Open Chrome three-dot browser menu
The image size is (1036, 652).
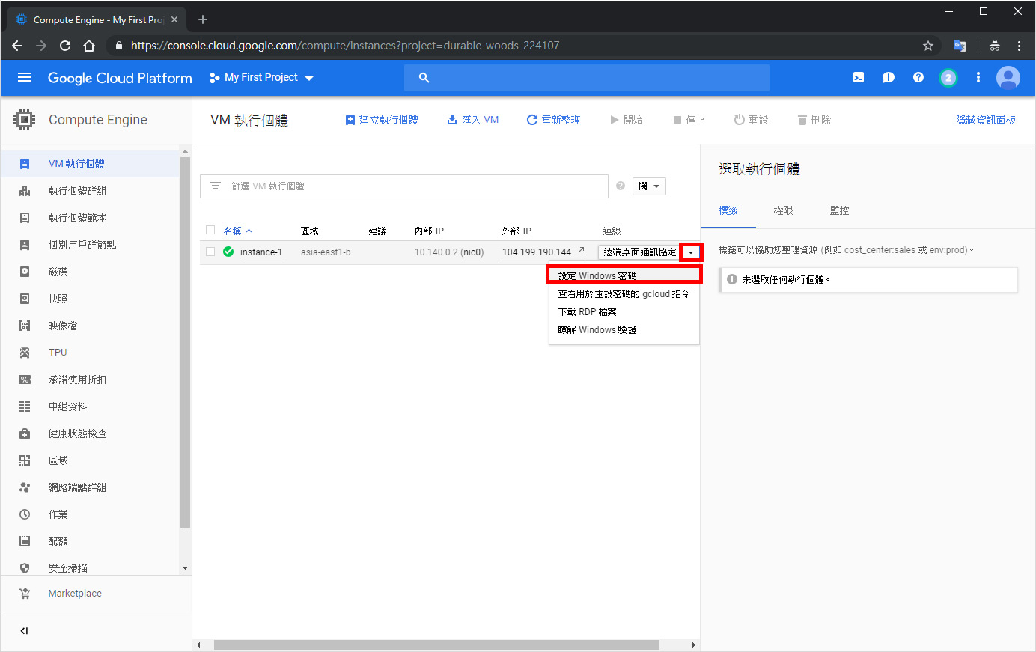pyautogui.click(x=1019, y=46)
